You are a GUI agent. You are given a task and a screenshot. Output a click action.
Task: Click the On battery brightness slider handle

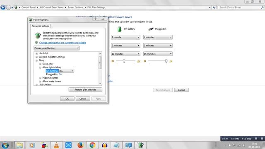[124, 61]
